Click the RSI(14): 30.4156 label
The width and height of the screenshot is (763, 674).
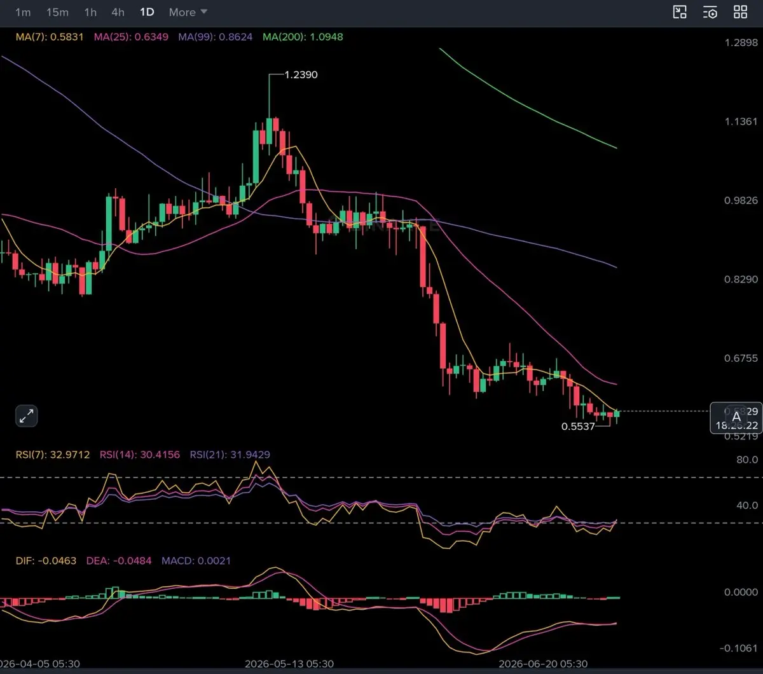[139, 455]
